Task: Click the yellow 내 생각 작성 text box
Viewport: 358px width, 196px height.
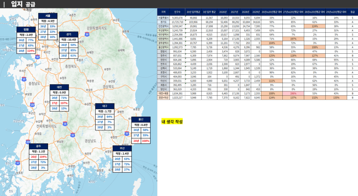Action: pos(172,122)
